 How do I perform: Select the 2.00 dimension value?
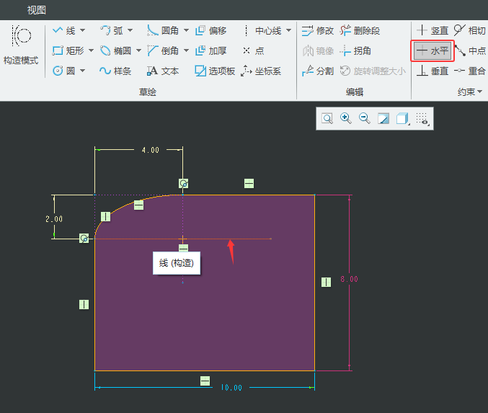coord(54,219)
